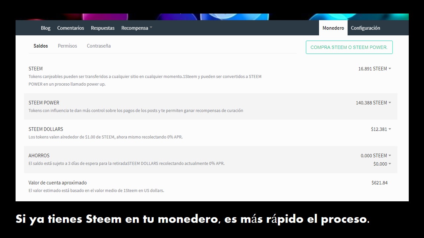Open the Configuración tab

pyautogui.click(x=365, y=28)
